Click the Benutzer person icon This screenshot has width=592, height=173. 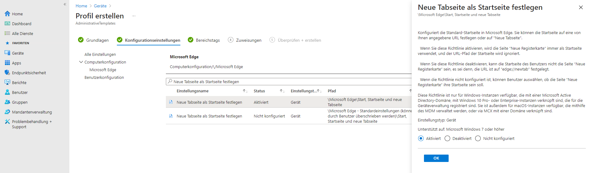point(7,92)
